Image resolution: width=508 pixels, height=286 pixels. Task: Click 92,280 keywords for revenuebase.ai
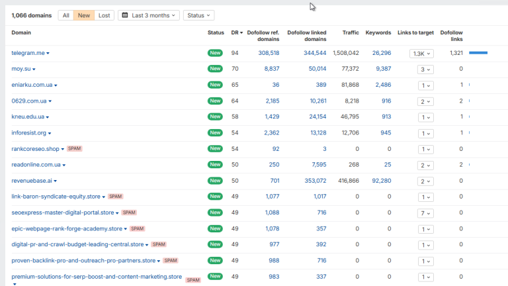click(382, 181)
